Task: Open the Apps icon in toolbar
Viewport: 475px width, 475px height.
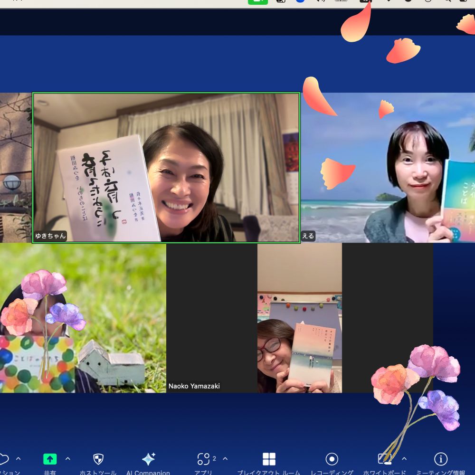Action: [203, 459]
